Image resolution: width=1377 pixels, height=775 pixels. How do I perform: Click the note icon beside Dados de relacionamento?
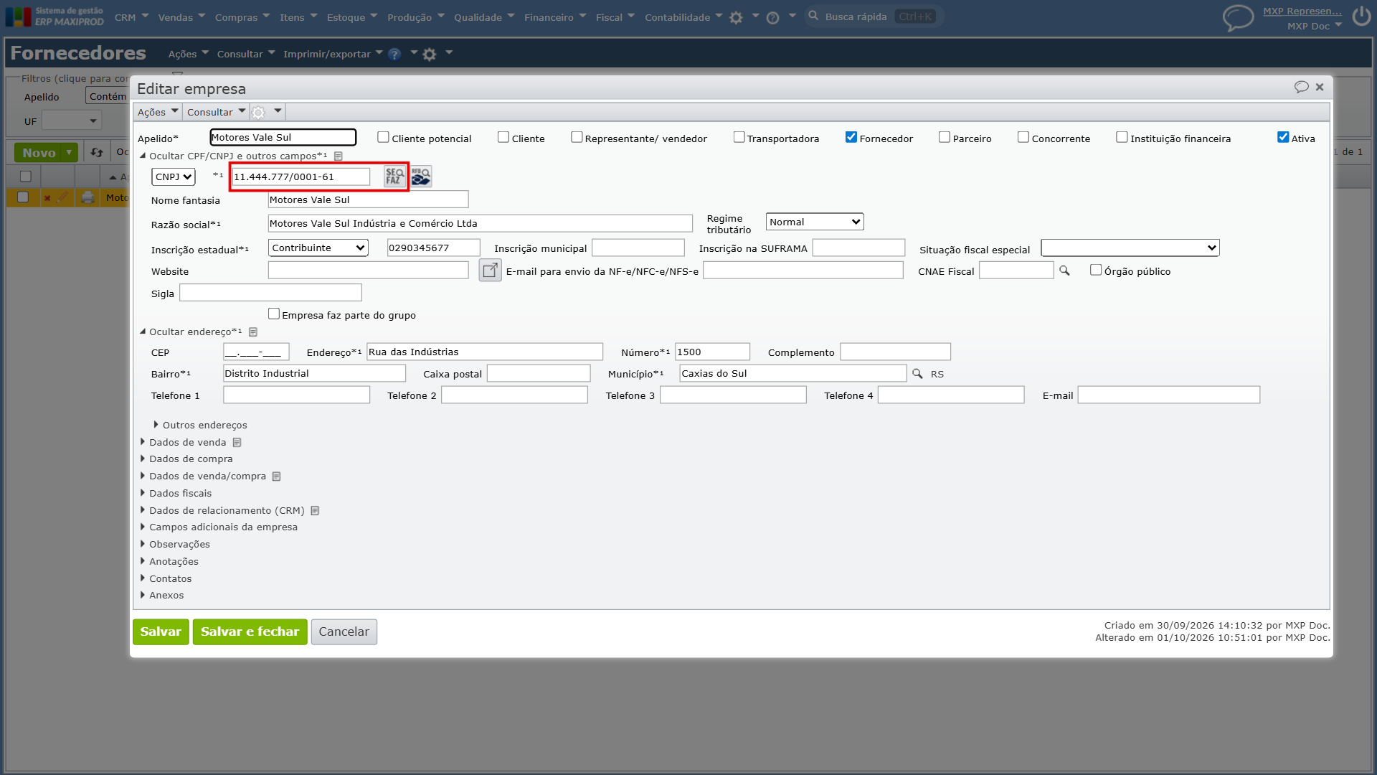coord(315,511)
